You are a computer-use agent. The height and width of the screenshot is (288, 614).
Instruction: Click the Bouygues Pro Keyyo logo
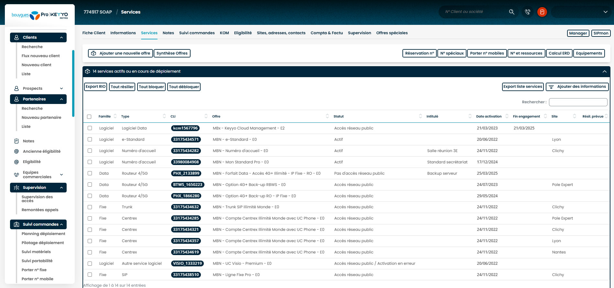[x=40, y=15]
